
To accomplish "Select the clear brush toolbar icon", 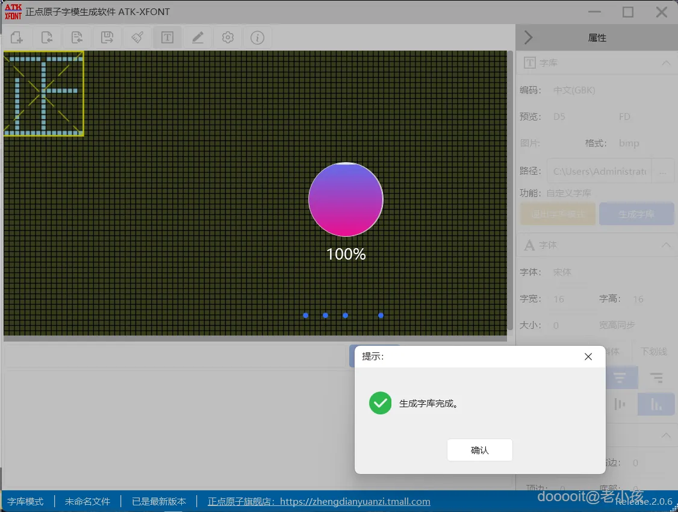I will (137, 37).
